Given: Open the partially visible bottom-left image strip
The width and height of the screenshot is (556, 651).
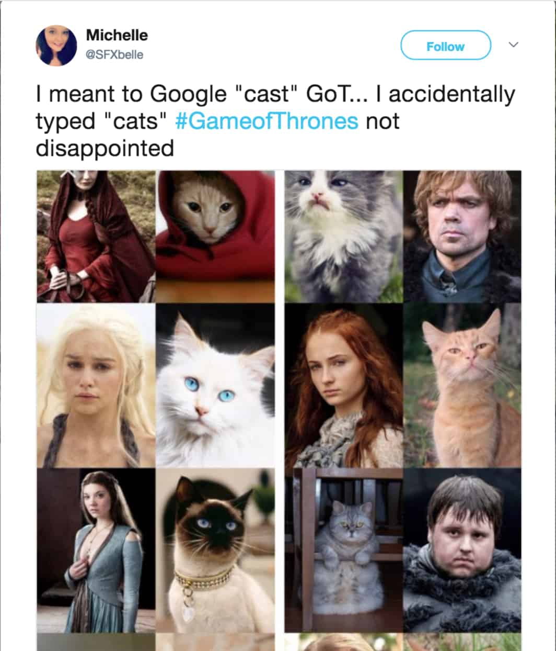Looking at the screenshot, I should [x=96, y=642].
